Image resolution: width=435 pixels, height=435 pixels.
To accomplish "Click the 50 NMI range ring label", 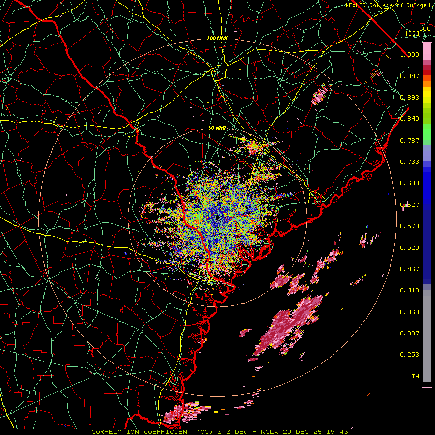I will click(217, 128).
